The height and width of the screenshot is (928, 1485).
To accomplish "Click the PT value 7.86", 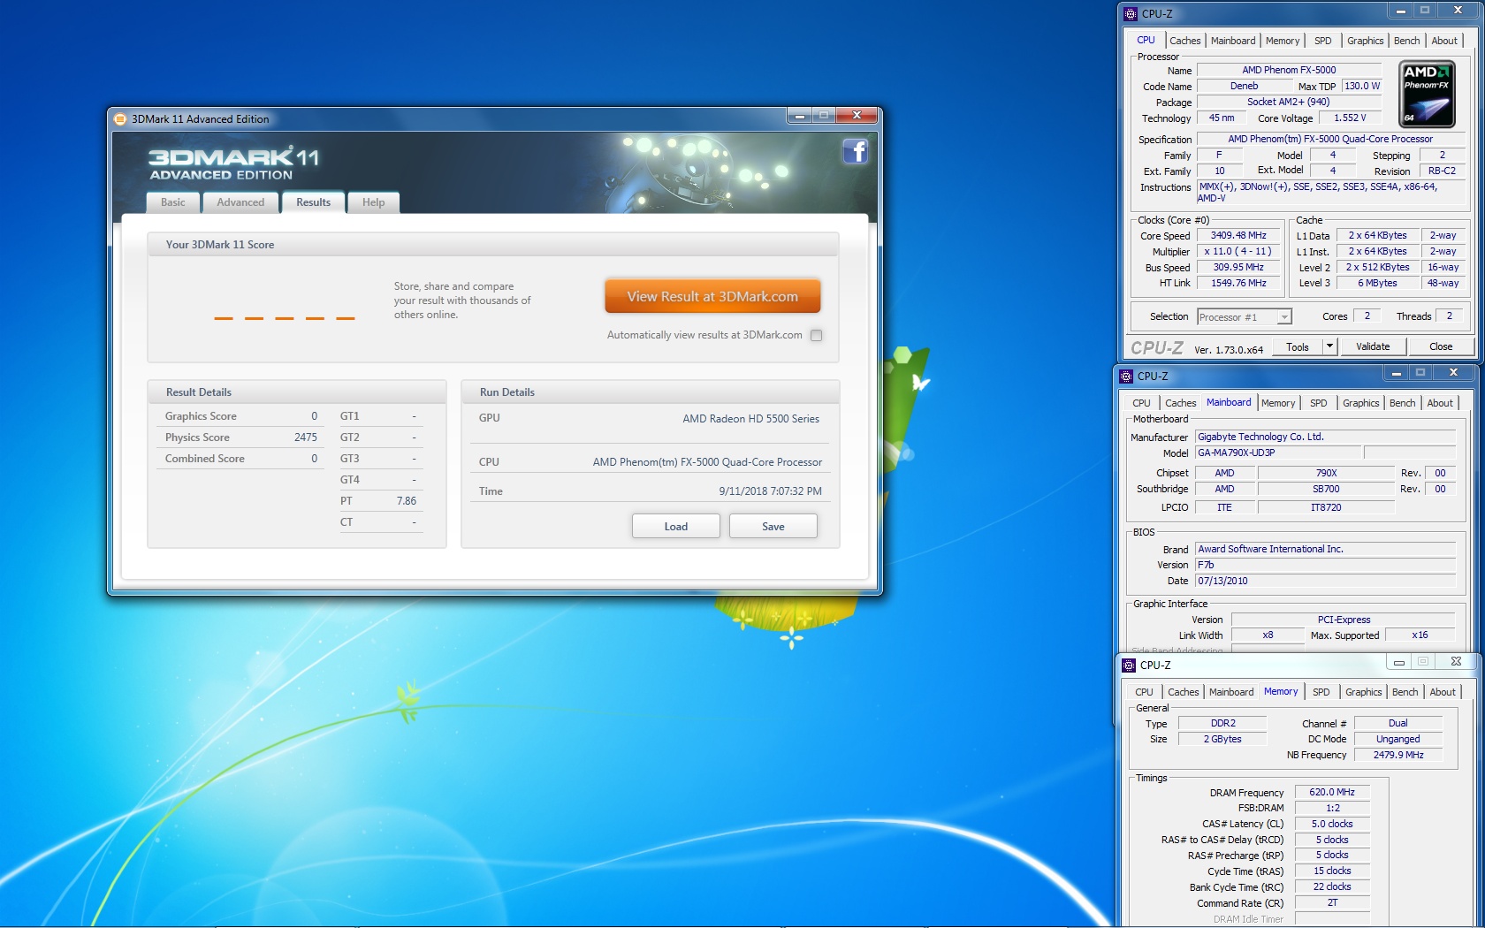I will click(407, 501).
